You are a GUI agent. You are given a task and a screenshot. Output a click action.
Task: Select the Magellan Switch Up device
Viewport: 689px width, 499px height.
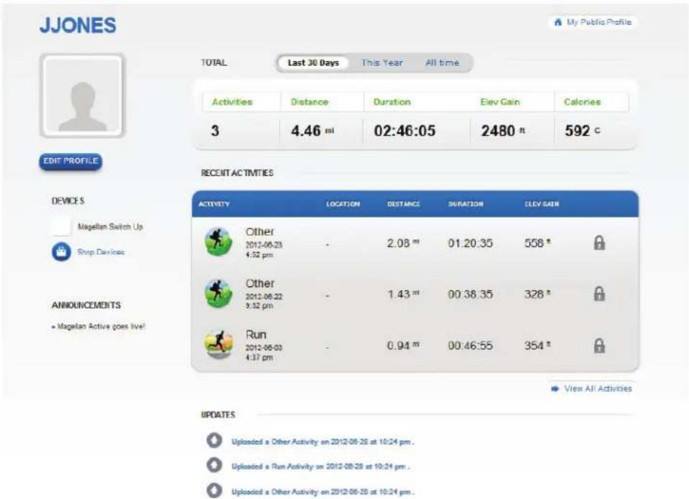click(111, 227)
